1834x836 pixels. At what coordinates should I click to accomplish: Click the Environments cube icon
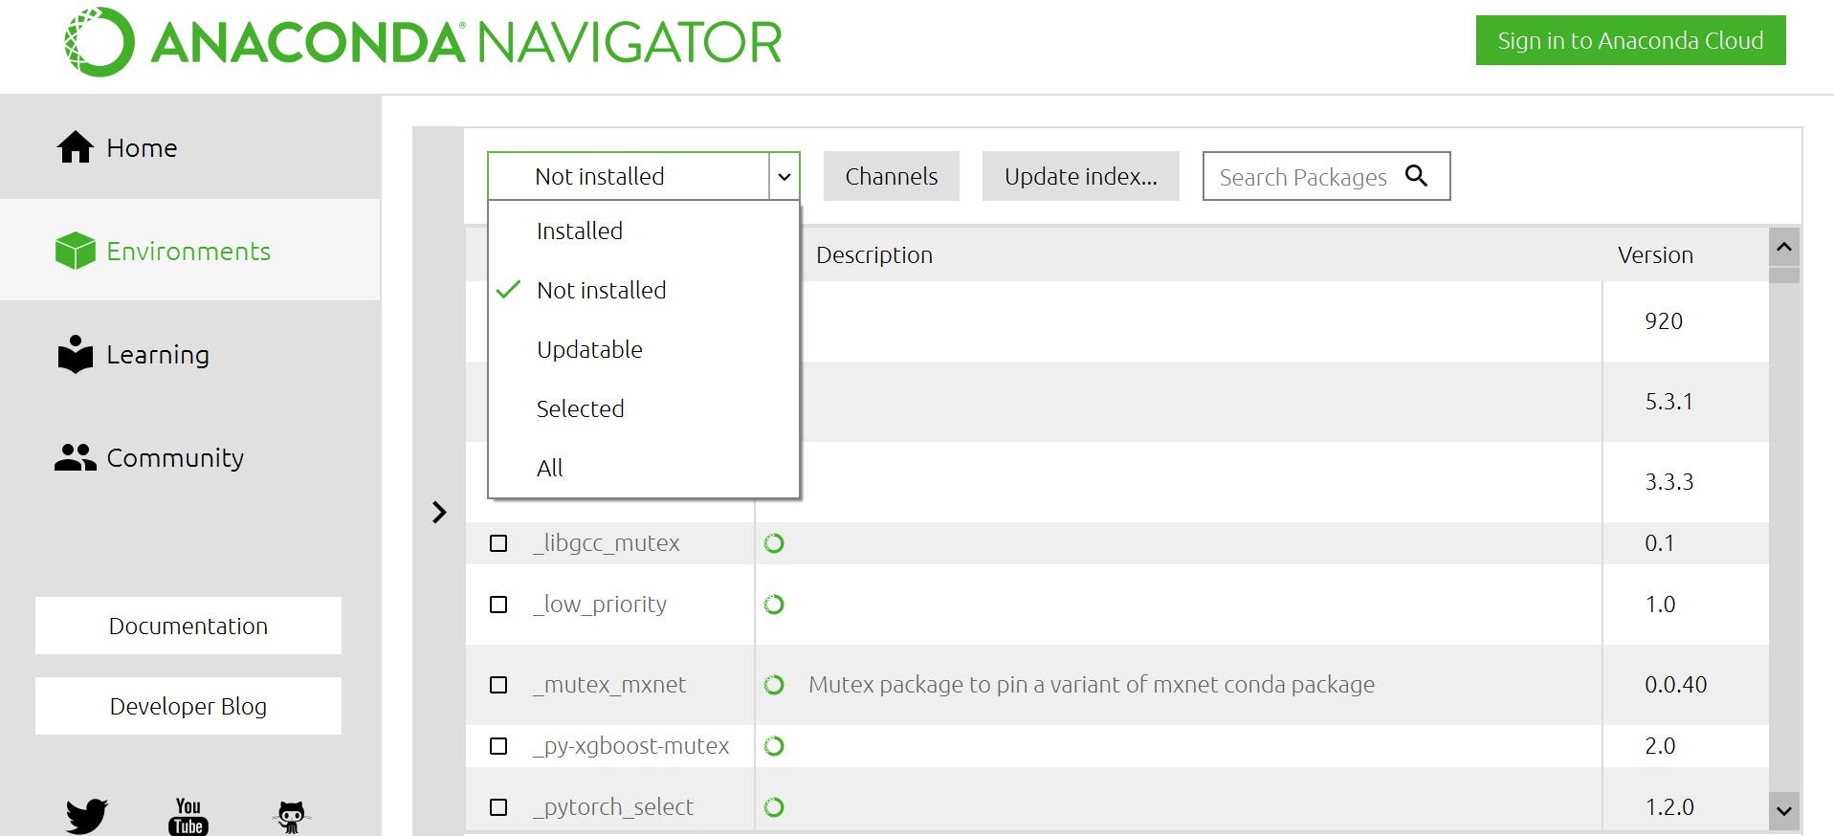tap(76, 251)
